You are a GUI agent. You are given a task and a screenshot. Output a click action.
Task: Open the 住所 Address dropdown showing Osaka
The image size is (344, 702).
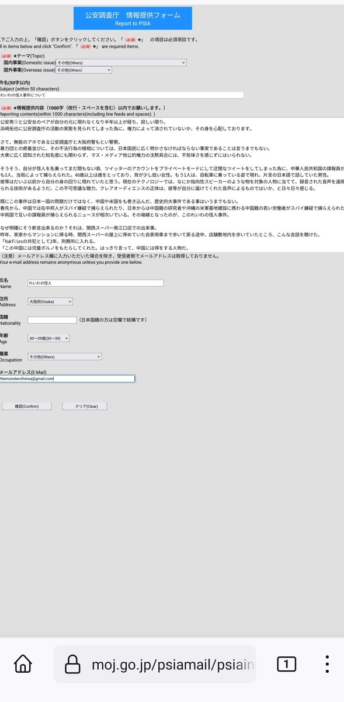50,301
